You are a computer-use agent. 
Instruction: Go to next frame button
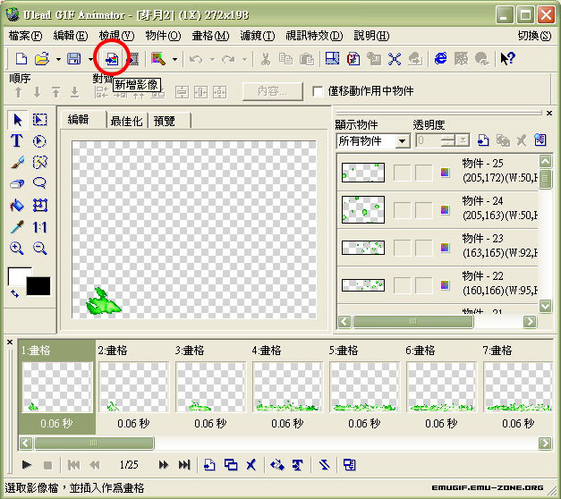coord(164,465)
